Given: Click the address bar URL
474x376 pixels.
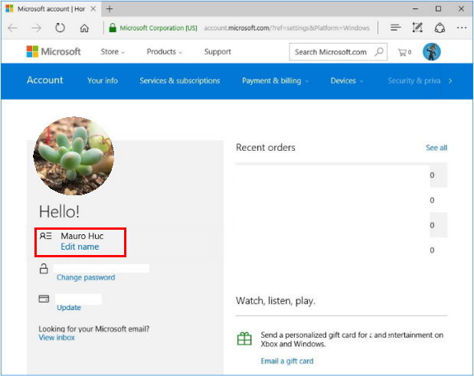Looking at the screenshot, I should click(x=286, y=28).
